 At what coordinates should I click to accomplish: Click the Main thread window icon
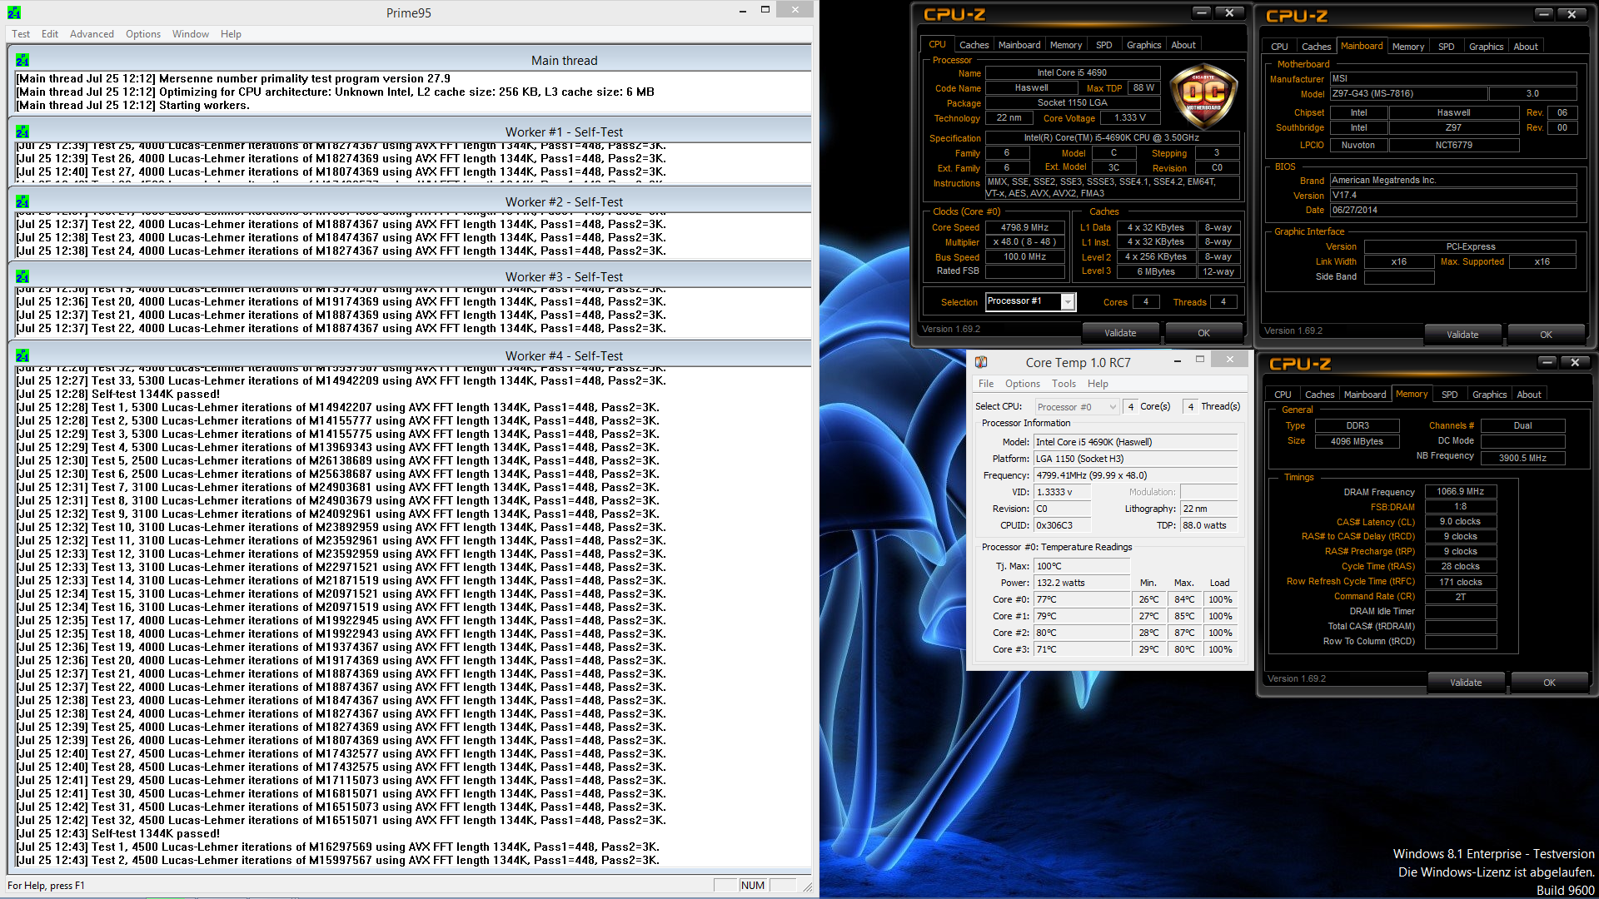22,60
